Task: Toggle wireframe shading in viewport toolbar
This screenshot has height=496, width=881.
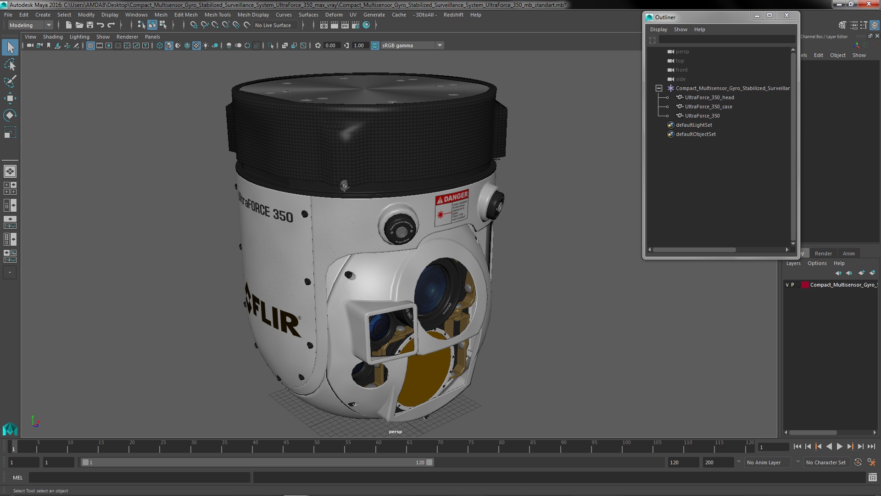Action: coord(160,45)
